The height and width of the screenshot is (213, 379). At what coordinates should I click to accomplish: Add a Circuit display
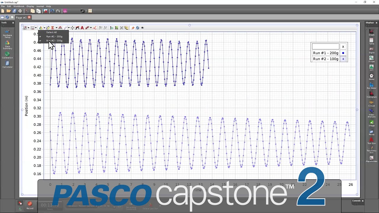click(371, 103)
